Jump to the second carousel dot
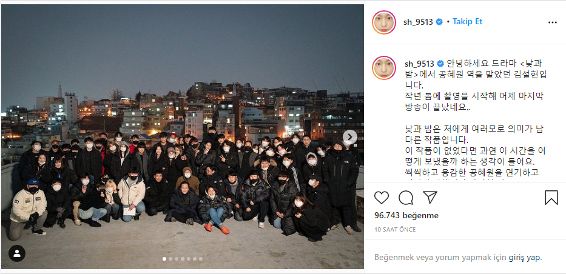 click(170, 258)
